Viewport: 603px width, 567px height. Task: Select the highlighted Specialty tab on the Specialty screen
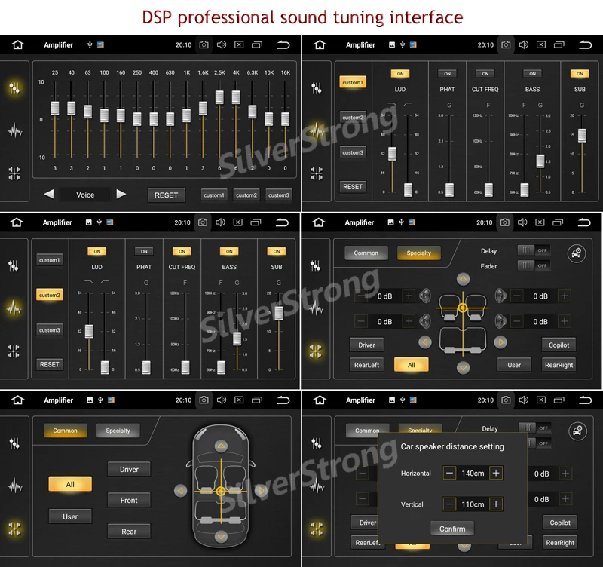click(x=419, y=253)
